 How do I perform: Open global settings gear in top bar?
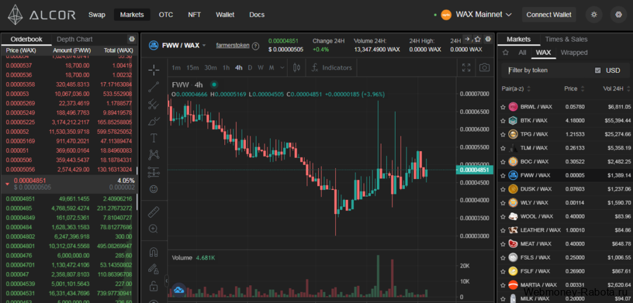(618, 15)
